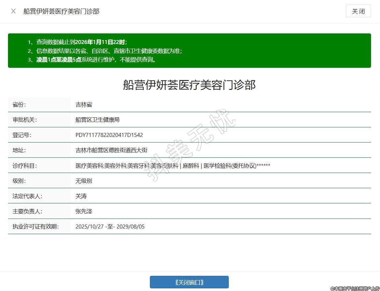The image size is (380, 291).
Task: Select the approving authority 船营区卫生健康局
Action: (x=97, y=120)
